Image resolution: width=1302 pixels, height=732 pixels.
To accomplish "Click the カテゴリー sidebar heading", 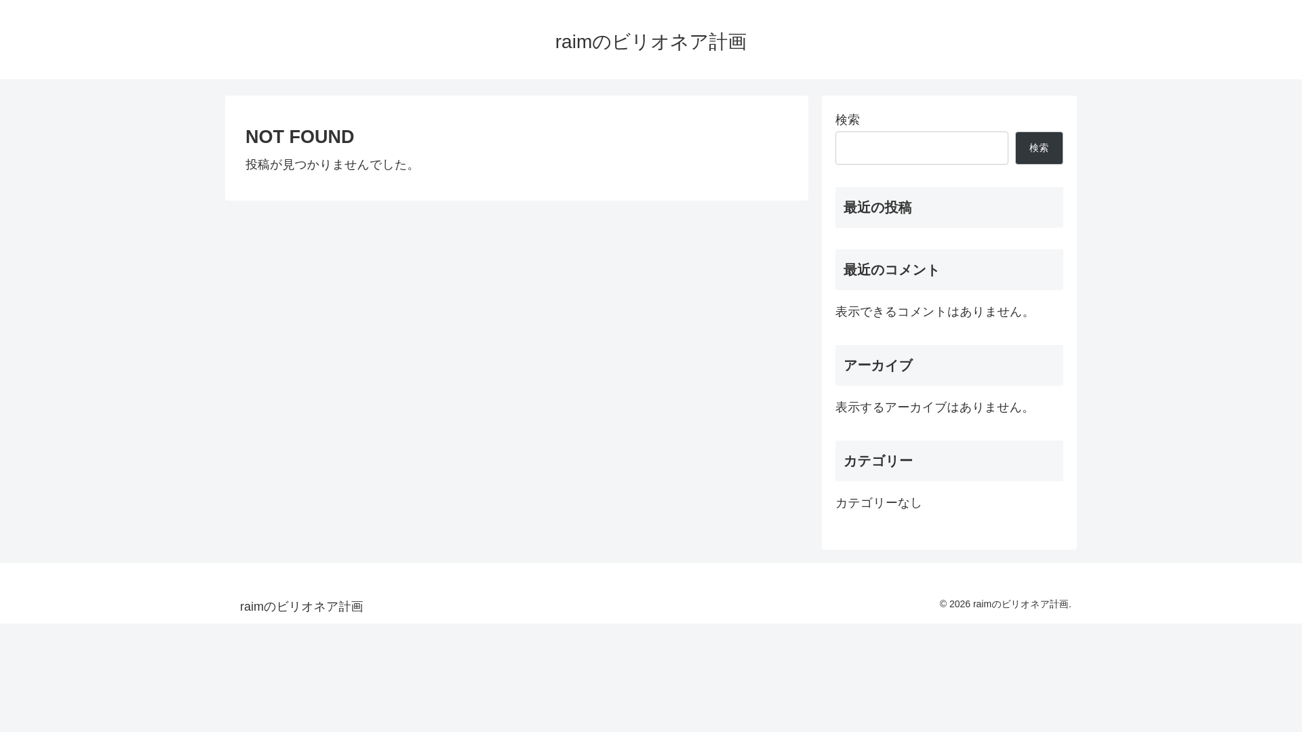I will pyautogui.click(x=949, y=461).
